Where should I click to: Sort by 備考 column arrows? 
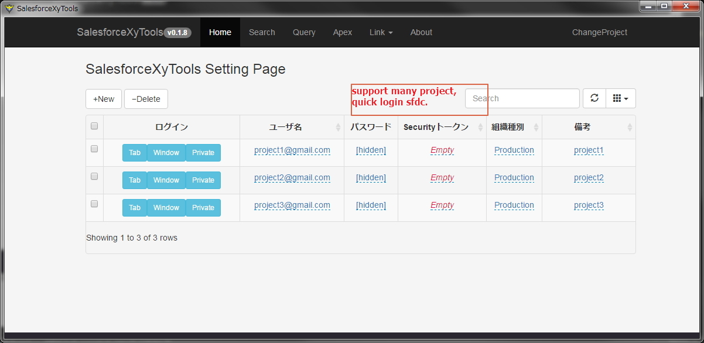tap(630, 127)
